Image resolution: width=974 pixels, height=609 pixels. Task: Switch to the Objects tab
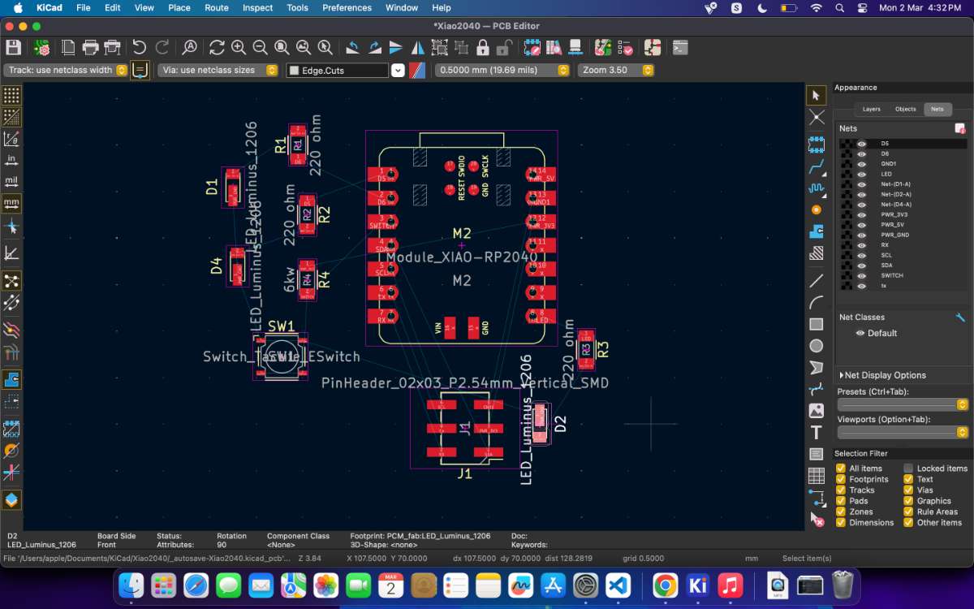pyautogui.click(x=905, y=109)
